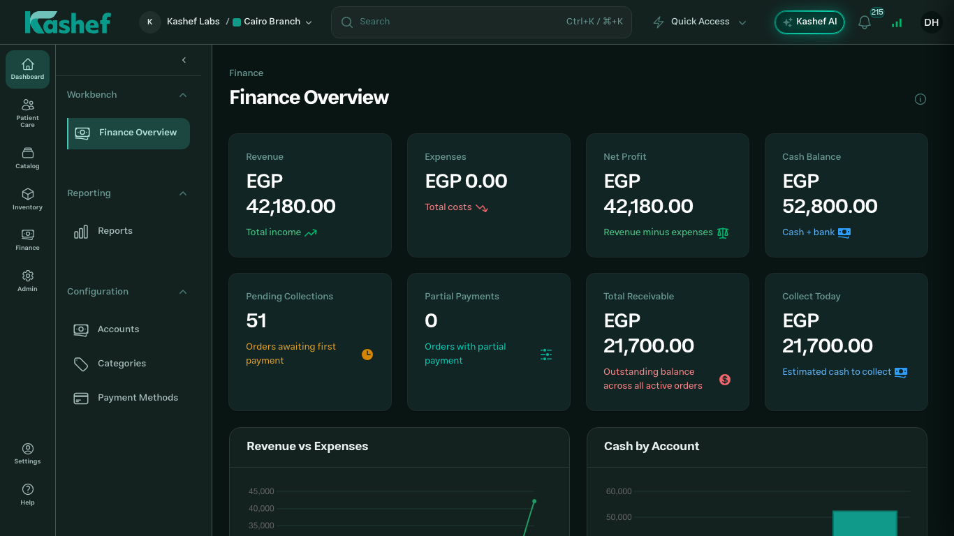Image resolution: width=954 pixels, height=536 pixels.
Task: Click the EGP 0.00 expenses value
Action: coord(466,181)
